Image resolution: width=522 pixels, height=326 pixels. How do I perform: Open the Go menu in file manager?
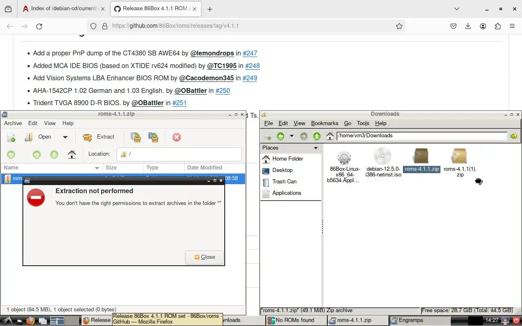coord(347,123)
